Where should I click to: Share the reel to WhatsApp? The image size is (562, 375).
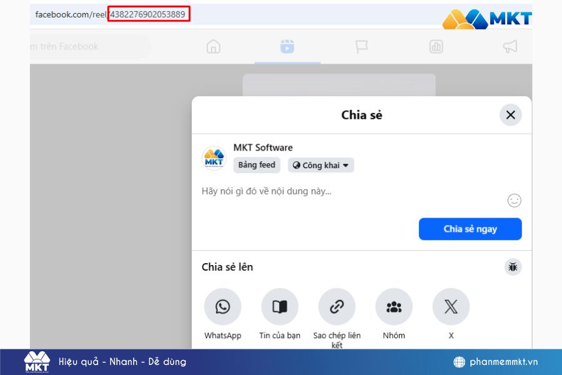click(x=223, y=306)
